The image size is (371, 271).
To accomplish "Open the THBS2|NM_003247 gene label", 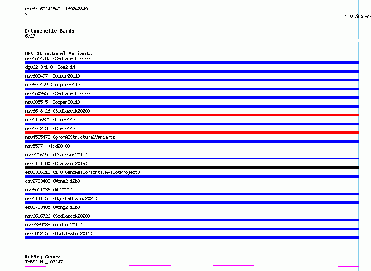I will point(44,262).
